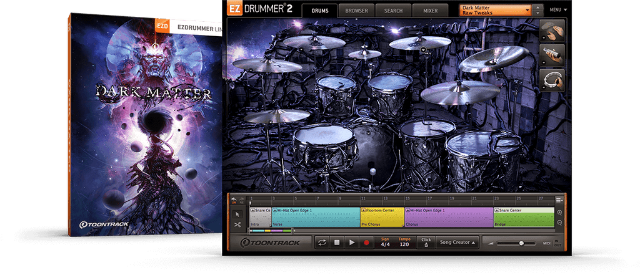This screenshot has width=640, height=275.
Task: Click the master volume slider knob
Action: coord(521,243)
